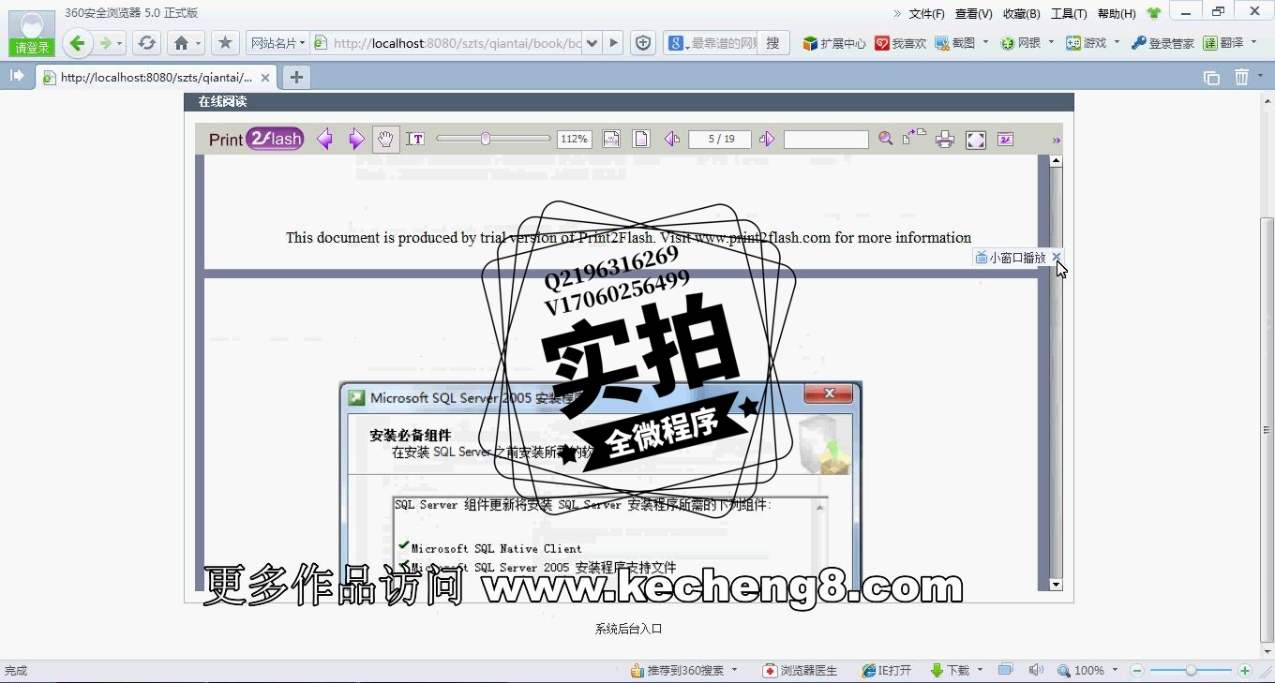Viewport: 1275px width, 683px height.
Task: Click the page number field 5 / 19
Action: [720, 139]
